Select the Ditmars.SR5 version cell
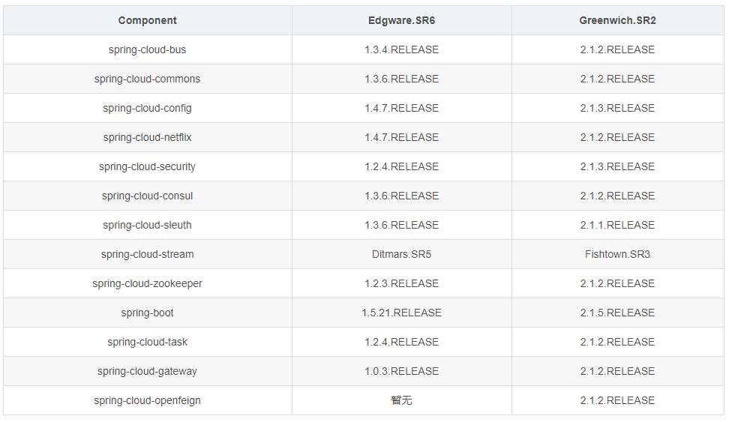The image size is (729, 422). pyautogui.click(x=401, y=254)
